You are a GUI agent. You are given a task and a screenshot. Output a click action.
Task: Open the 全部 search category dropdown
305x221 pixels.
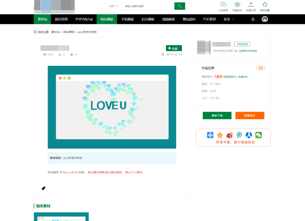pos(114,6)
